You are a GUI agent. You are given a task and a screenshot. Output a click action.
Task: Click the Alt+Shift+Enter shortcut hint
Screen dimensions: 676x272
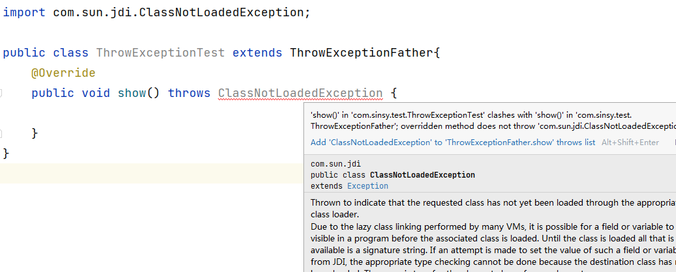(630, 143)
